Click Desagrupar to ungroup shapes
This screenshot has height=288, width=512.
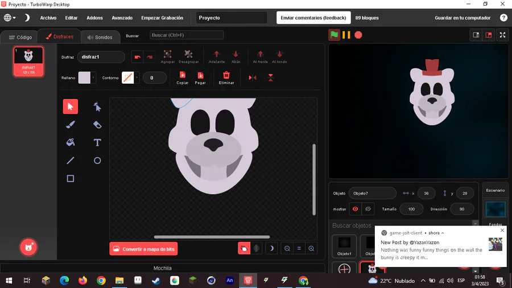point(188,57)
